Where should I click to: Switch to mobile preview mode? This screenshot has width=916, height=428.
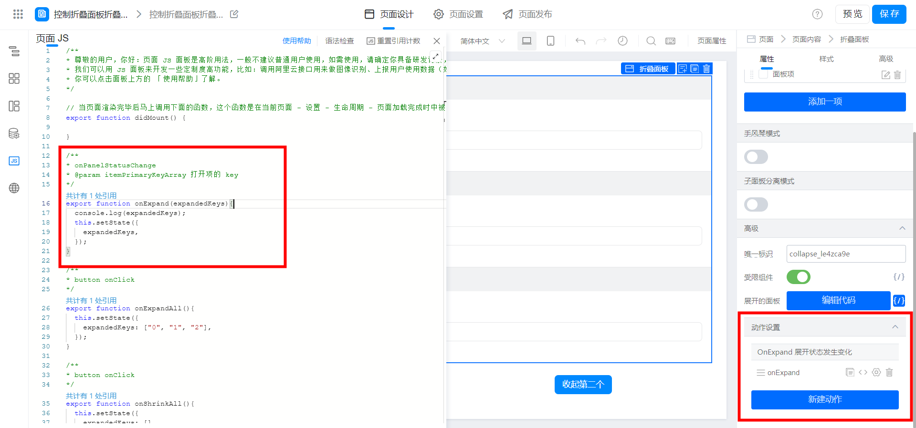point(550,41)
